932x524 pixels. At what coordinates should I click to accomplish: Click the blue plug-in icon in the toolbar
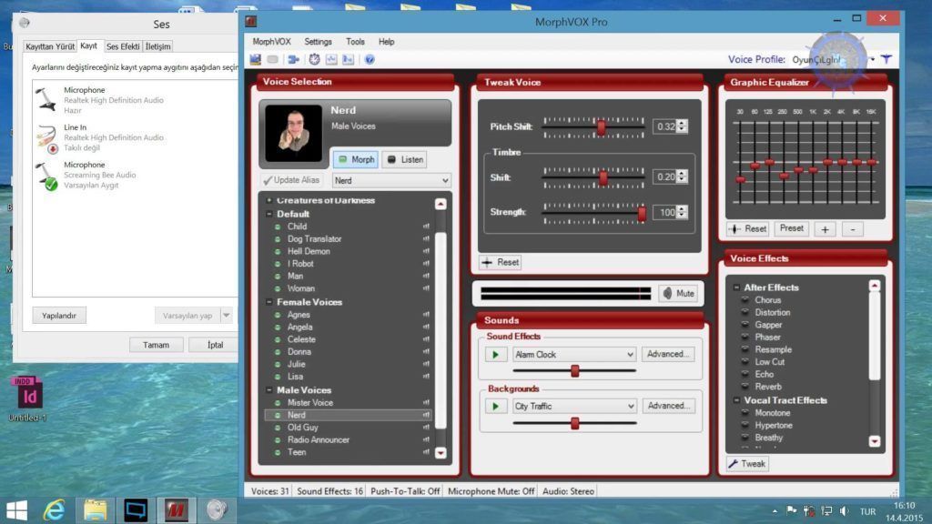click(293, 60)
